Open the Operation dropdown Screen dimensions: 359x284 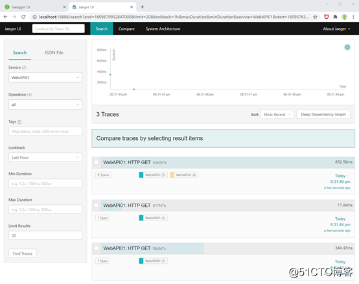(45, 104)
